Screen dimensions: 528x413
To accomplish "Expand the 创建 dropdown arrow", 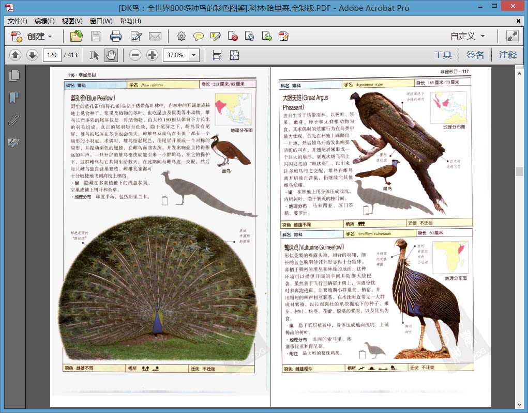I will click(50, 36).
